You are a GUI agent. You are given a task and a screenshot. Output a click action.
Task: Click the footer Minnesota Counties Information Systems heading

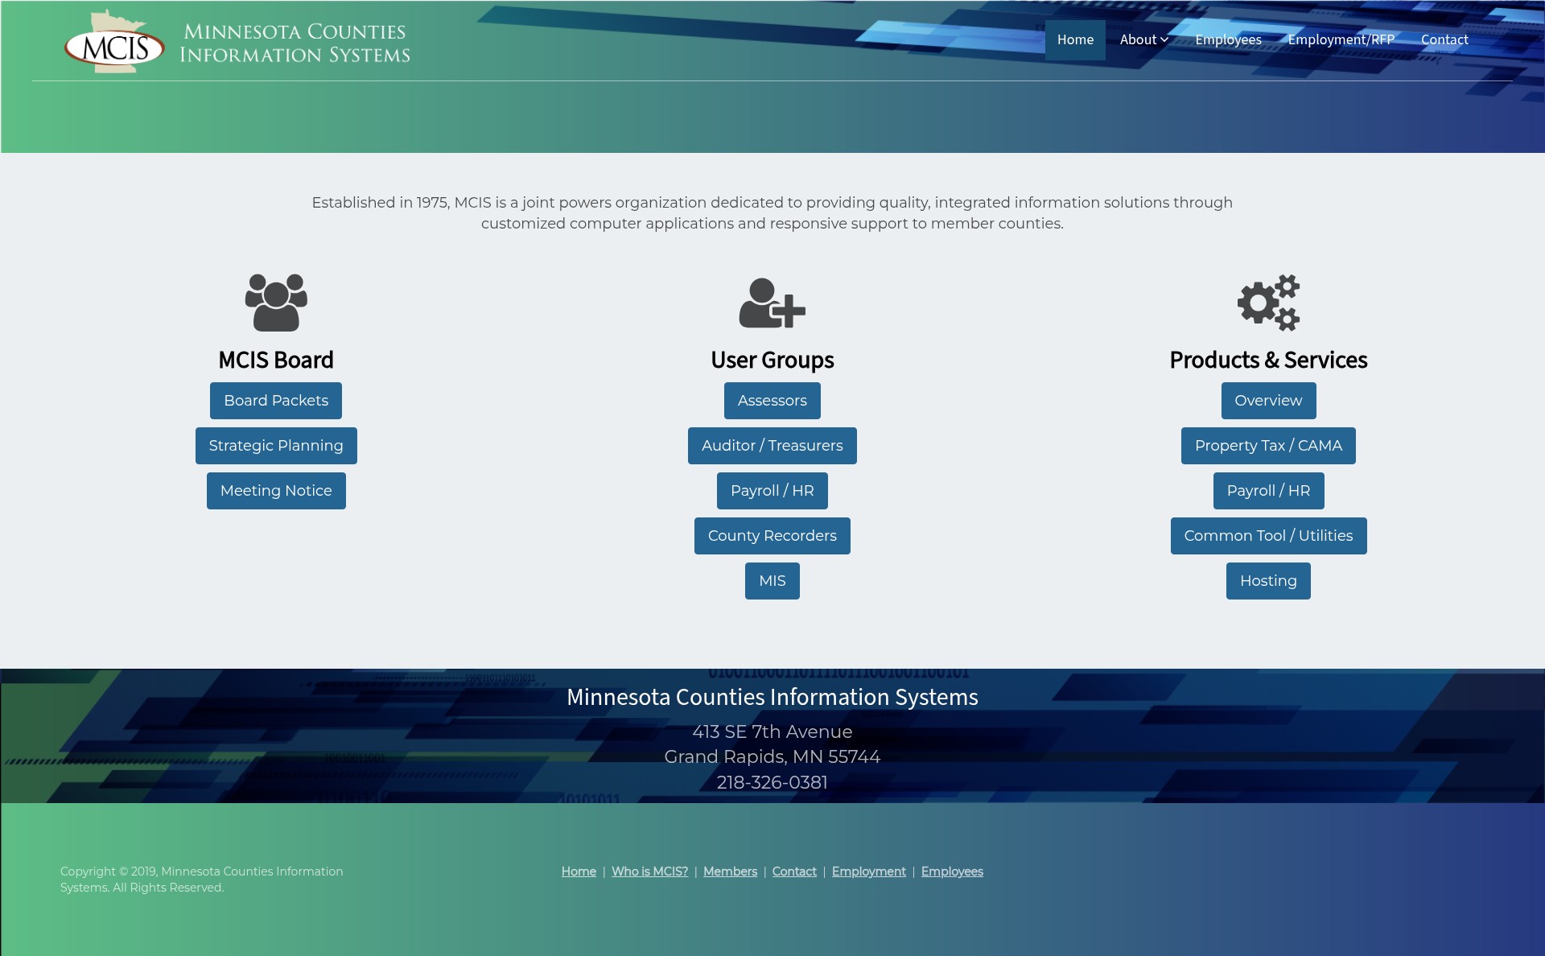coord(772,697)
